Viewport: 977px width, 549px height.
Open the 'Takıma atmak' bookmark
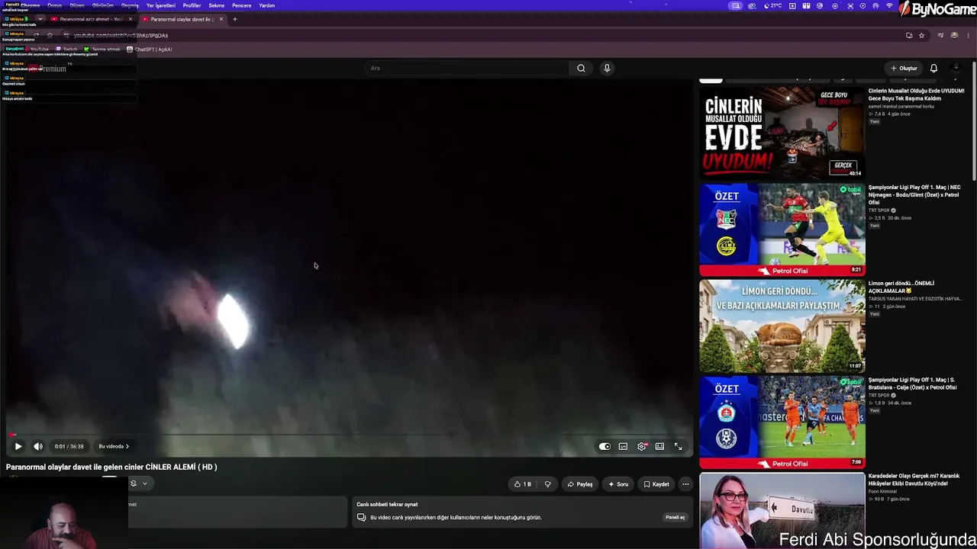tap(102, 50)
